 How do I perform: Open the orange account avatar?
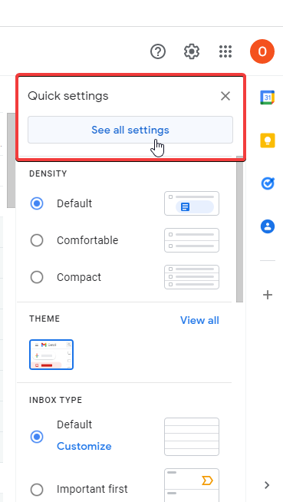click(262, 51)
